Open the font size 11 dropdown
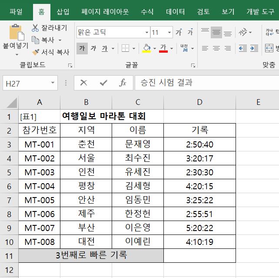Image resolution: width=279 pixels, height=278 pixels. tap(169, 33)
